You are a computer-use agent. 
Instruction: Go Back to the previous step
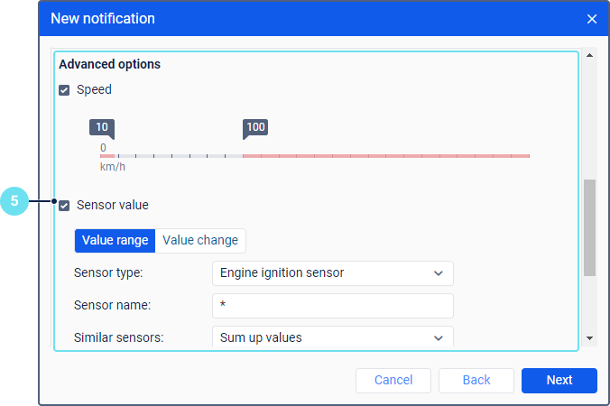click(x=476, y=380)
